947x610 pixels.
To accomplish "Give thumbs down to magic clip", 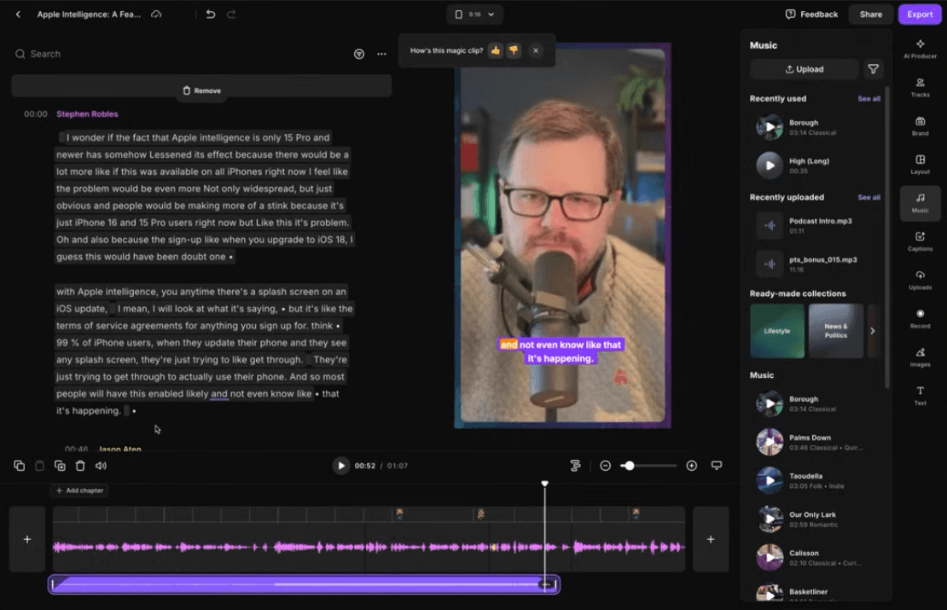I will 514,50.
